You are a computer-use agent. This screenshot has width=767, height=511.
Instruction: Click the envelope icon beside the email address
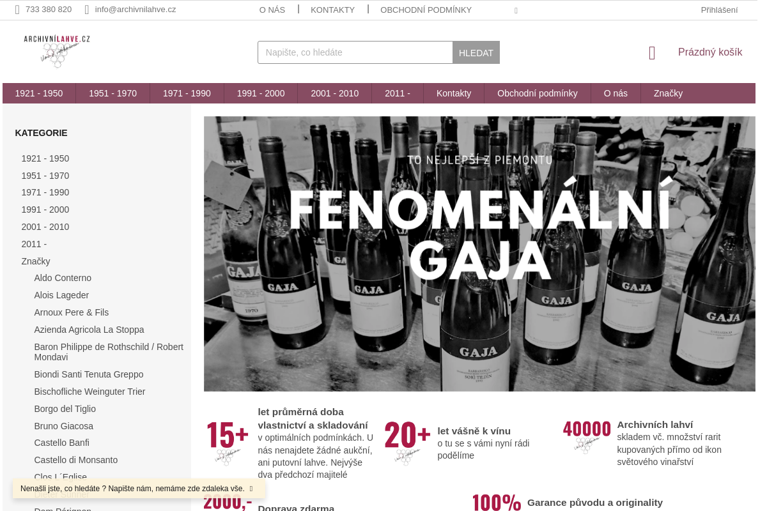coord(87,10)
